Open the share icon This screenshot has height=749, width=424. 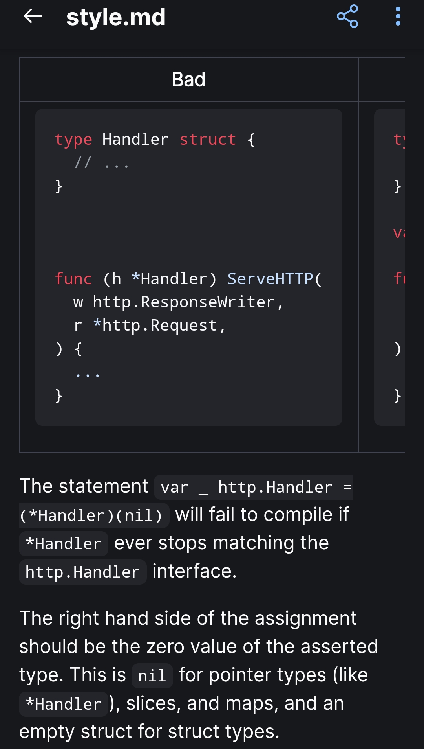point(347,17)
